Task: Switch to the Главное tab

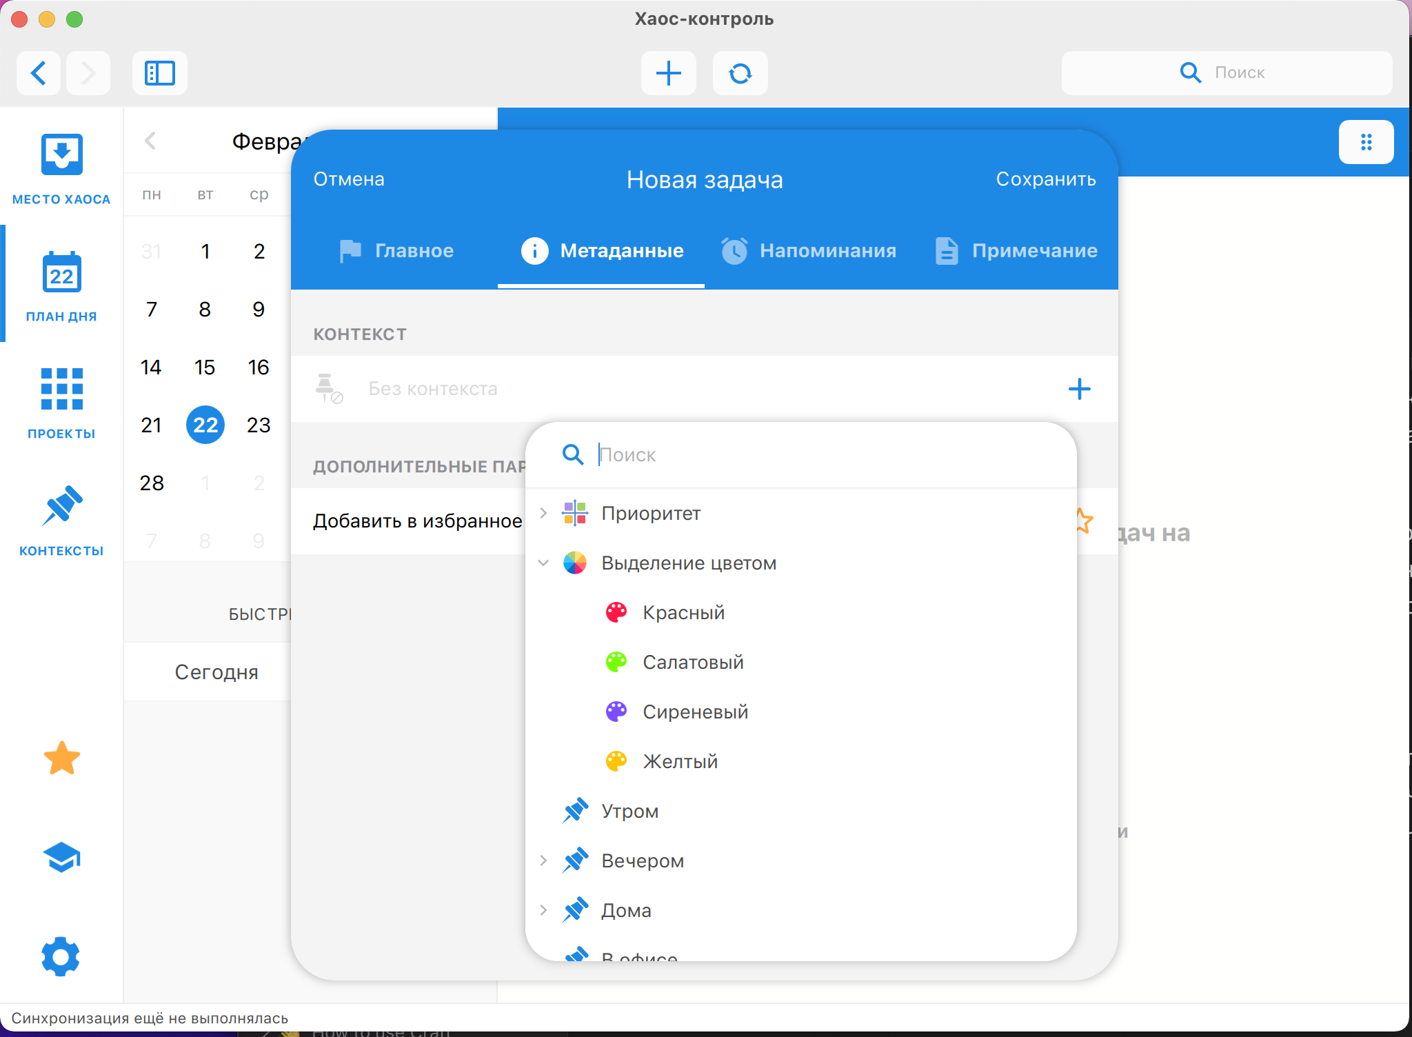Action: click(x=396, y=251)
